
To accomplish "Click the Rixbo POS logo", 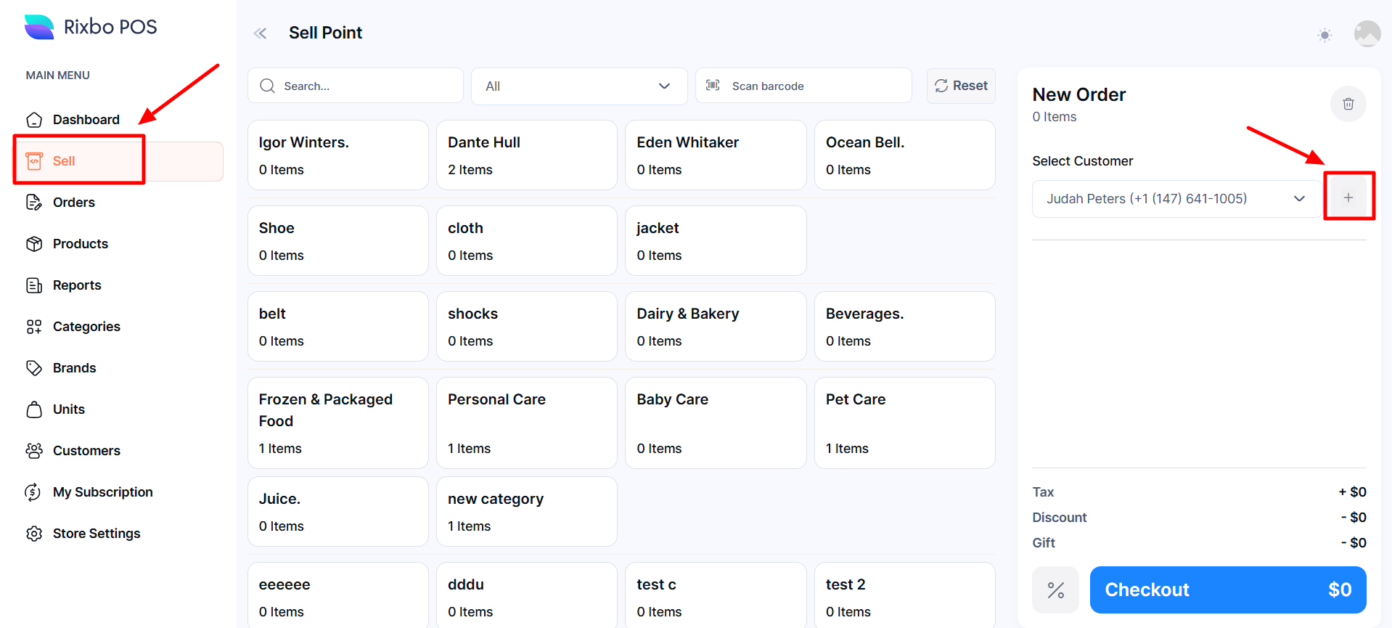I will (91, 27).
